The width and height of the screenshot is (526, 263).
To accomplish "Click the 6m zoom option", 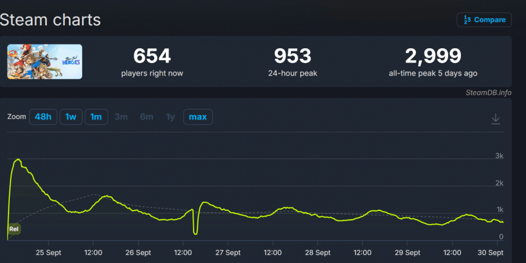I will pyautogui.click(x=147, y=117).
